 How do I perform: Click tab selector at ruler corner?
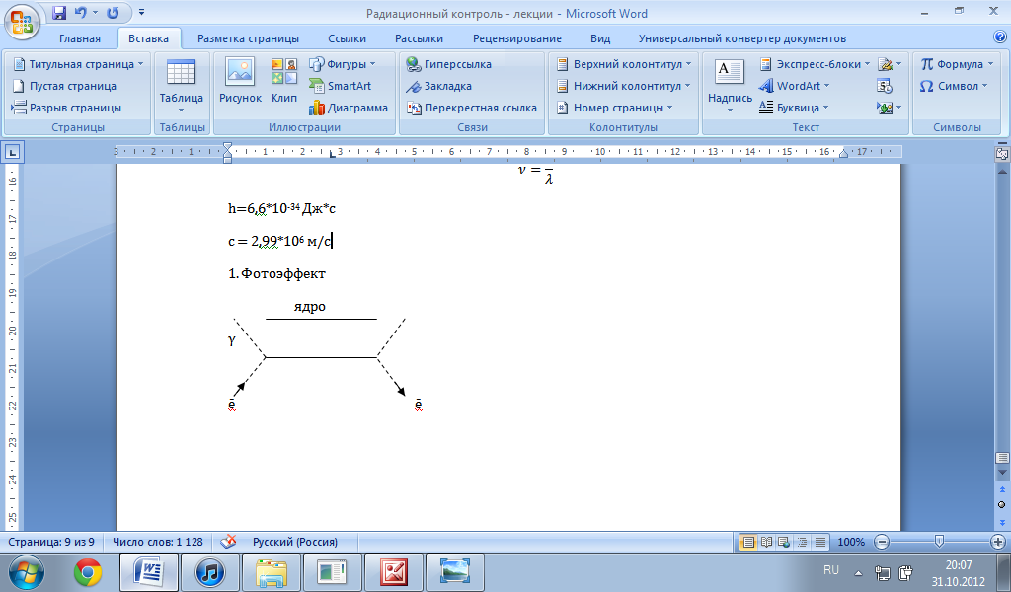pyautogui.click(x=13, y=152)
